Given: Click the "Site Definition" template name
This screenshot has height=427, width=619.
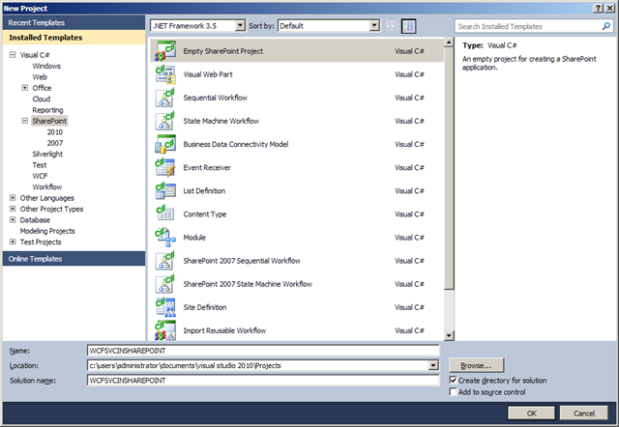Looking at the screenshot, I should pos(205,307).
